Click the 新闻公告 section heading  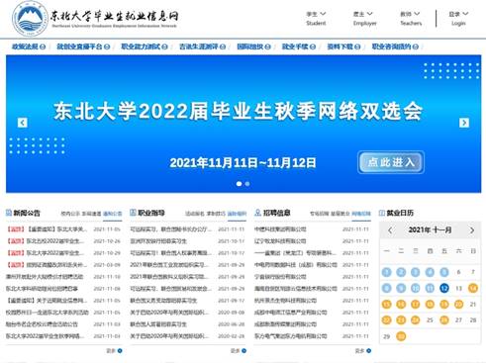click(x=27, y=213)
